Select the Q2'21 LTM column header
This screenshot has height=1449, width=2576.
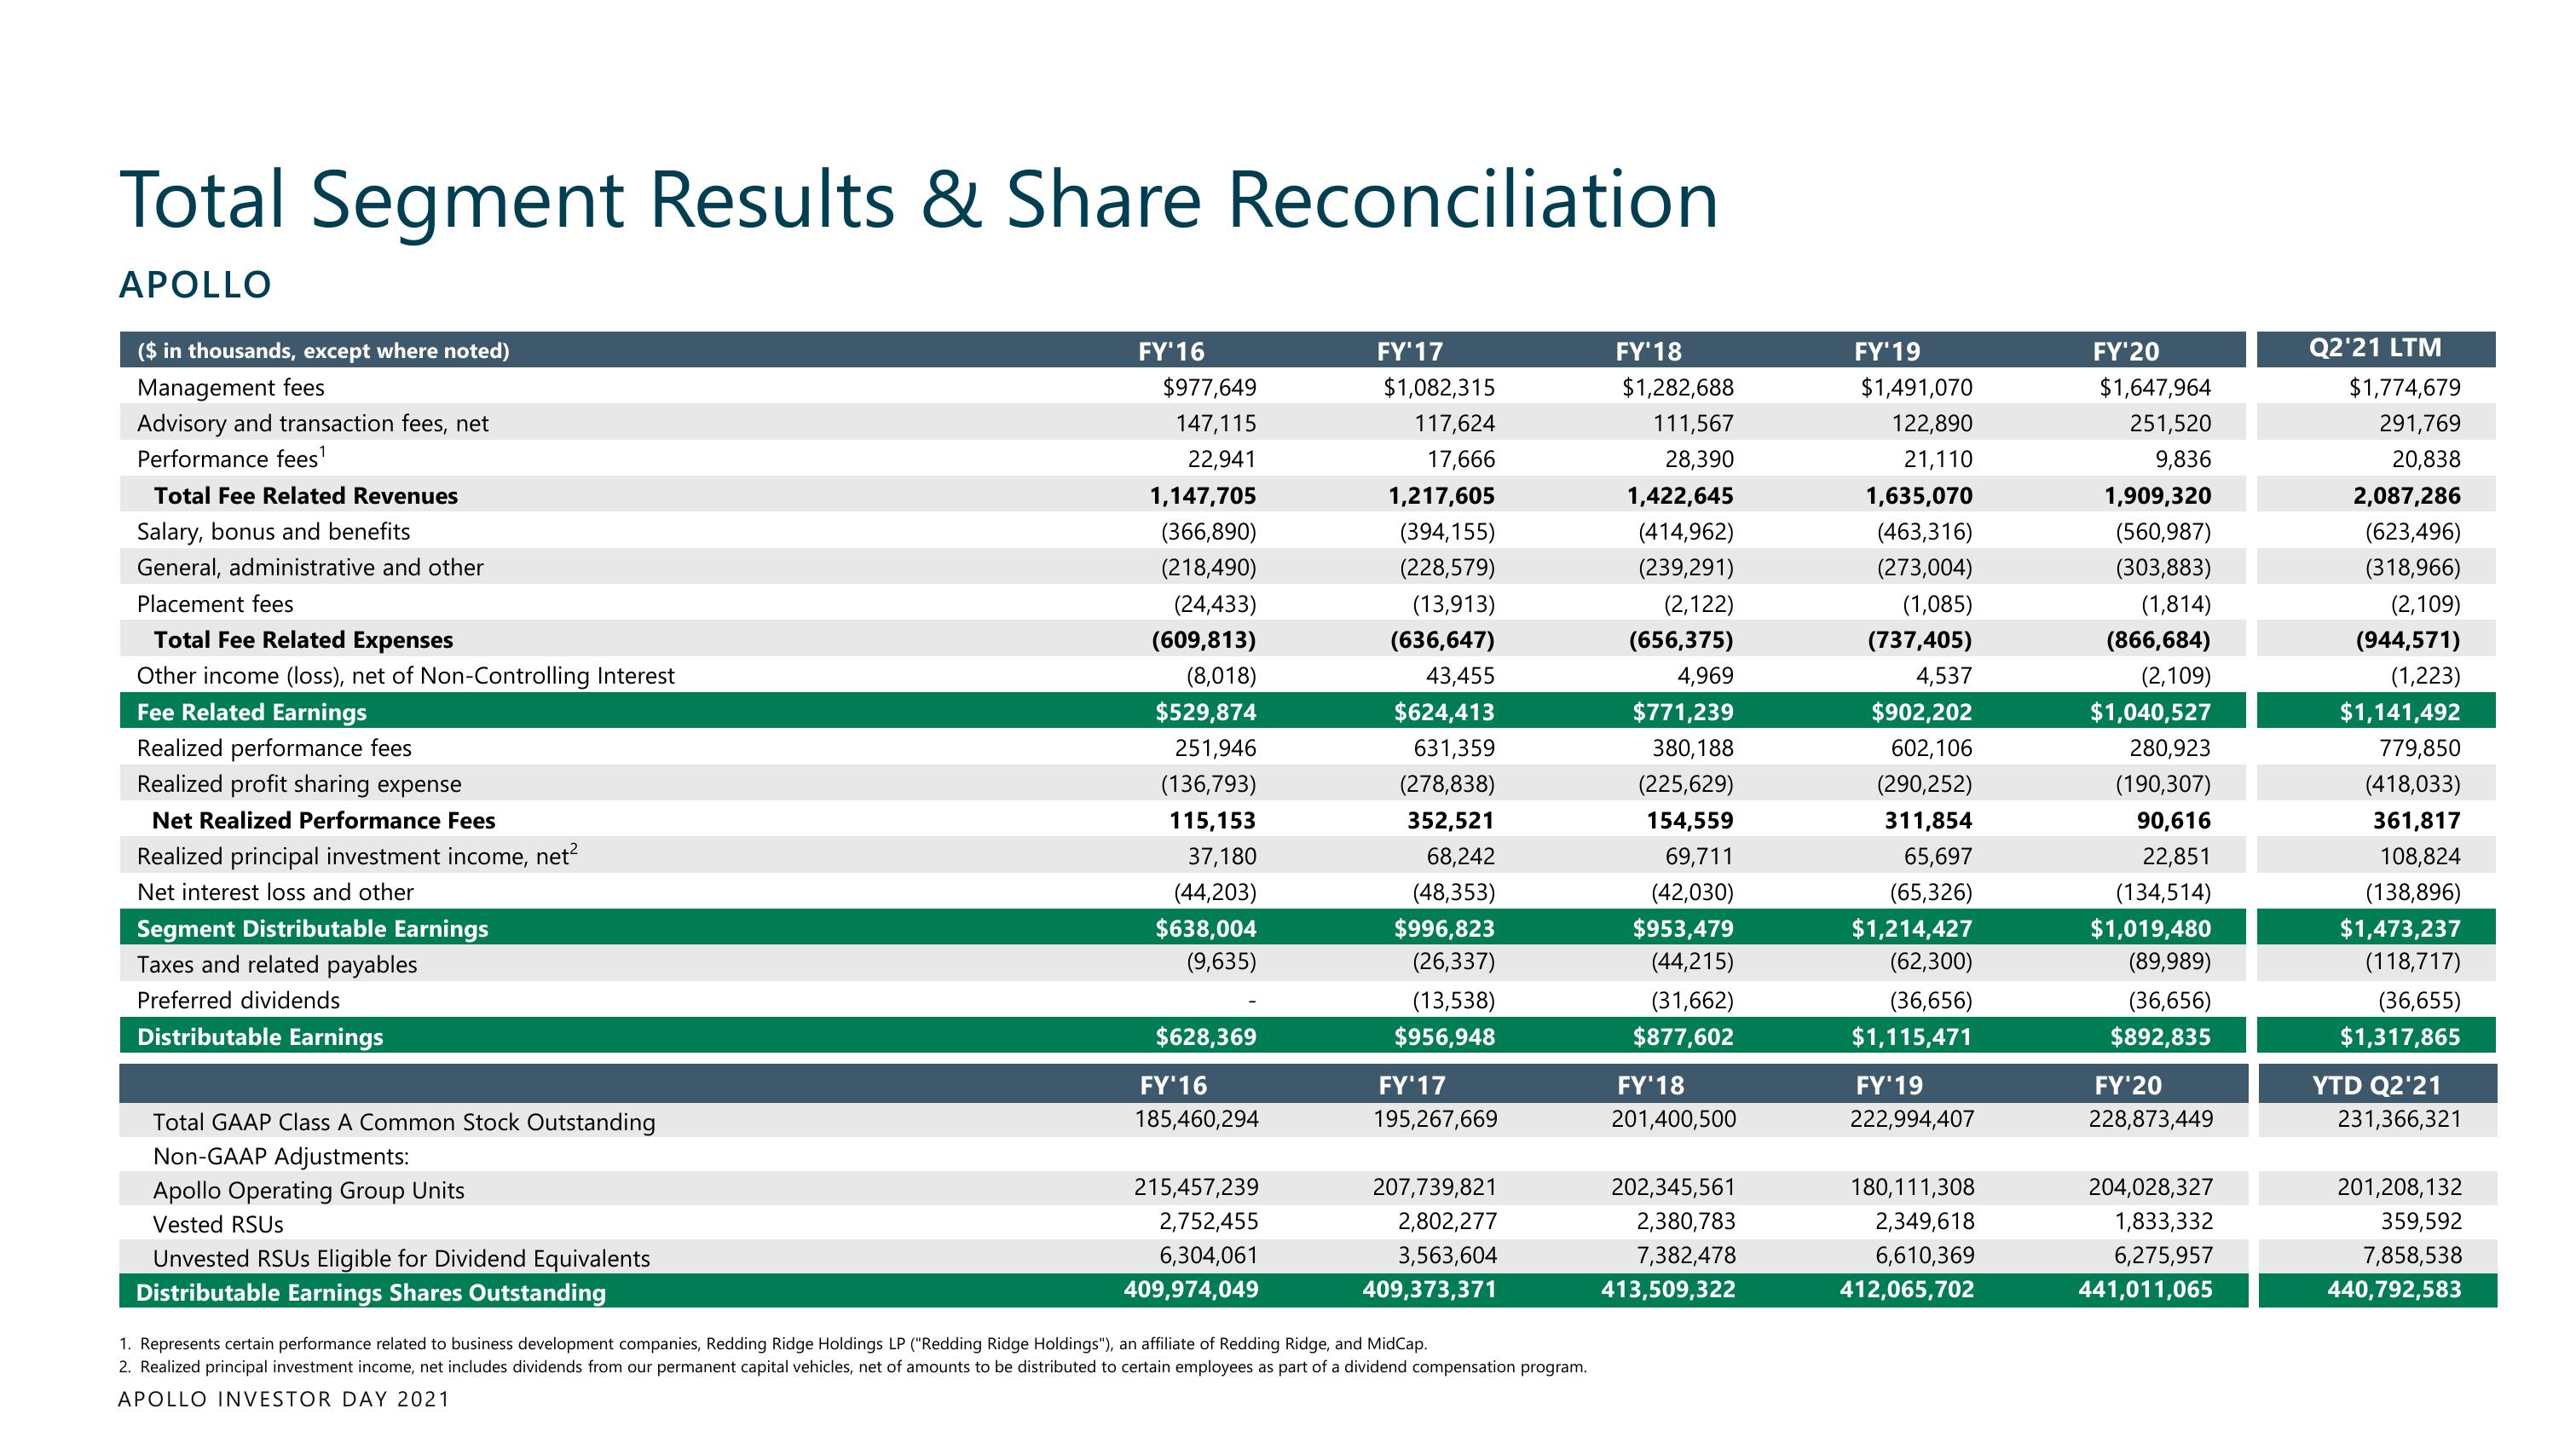(2375, 348)
